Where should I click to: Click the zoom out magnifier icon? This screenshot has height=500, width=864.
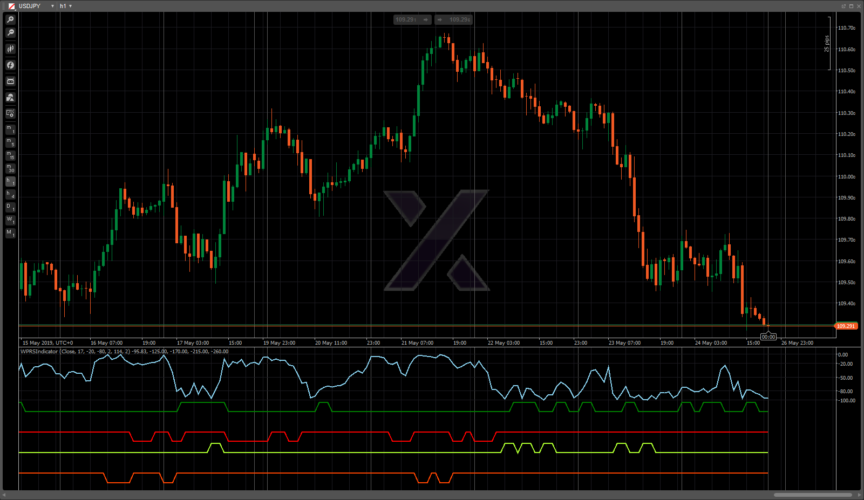[10, 33]
